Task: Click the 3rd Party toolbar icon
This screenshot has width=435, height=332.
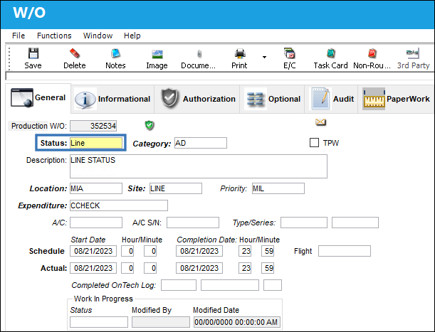Action: [413, 53]
